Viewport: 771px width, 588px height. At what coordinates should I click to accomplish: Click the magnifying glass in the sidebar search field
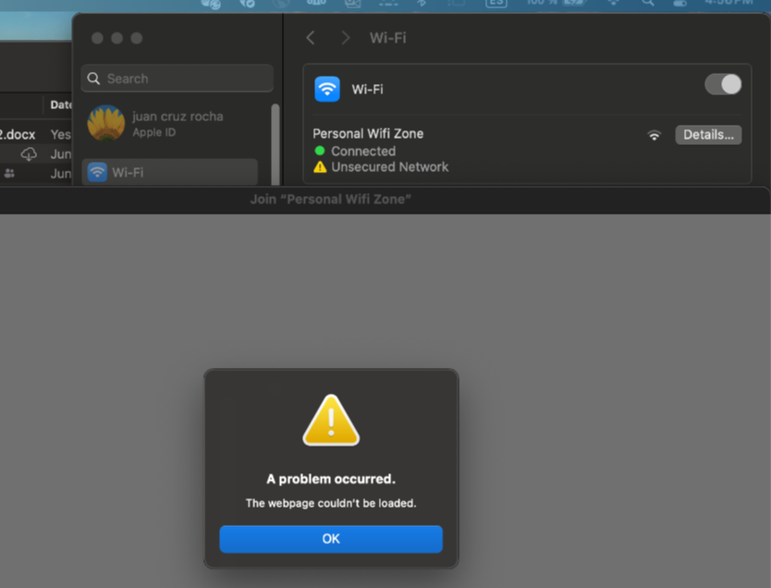click(93, 79)
